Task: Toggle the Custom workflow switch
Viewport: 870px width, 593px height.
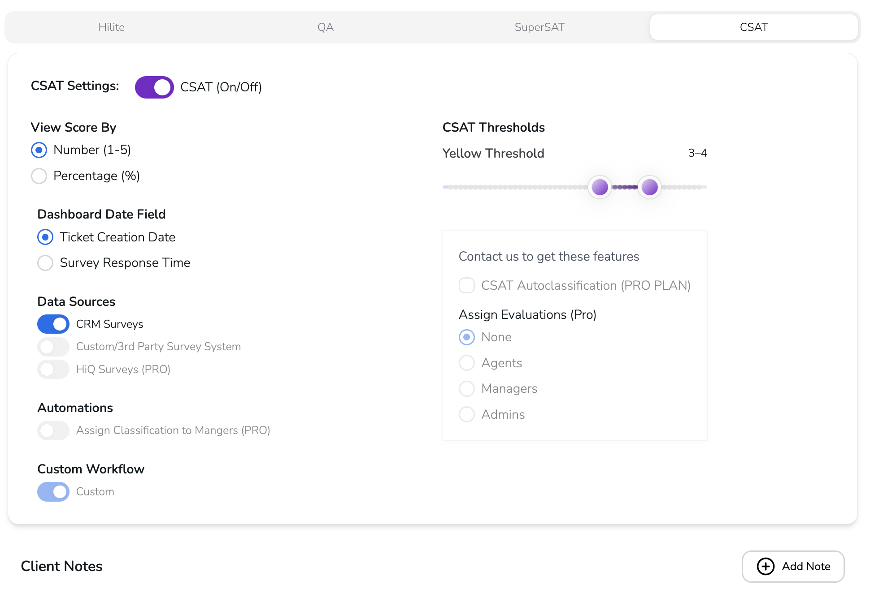Action: [x=53, y=492]
